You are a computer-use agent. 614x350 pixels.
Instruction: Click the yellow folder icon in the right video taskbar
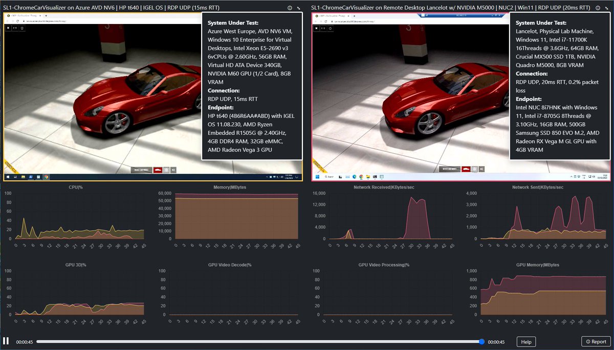pos(368,177)
